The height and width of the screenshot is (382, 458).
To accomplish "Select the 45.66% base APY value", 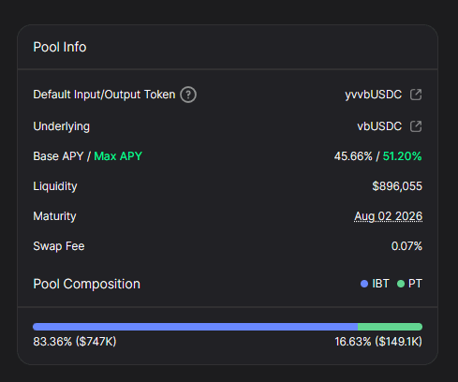I will (x=353, y=156).
